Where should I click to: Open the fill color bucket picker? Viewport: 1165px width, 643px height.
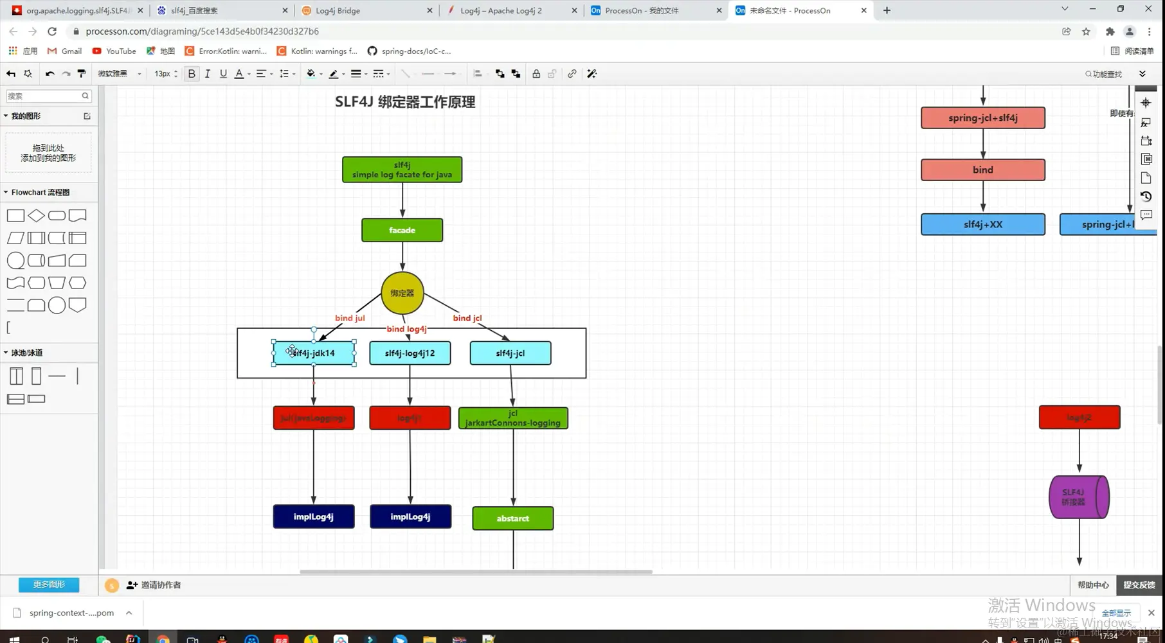click(314, 74)
